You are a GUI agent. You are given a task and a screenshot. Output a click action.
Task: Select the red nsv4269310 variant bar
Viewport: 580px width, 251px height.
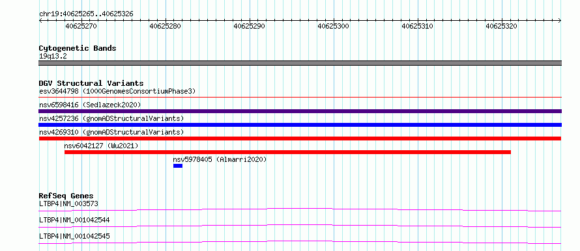(300, 139)
